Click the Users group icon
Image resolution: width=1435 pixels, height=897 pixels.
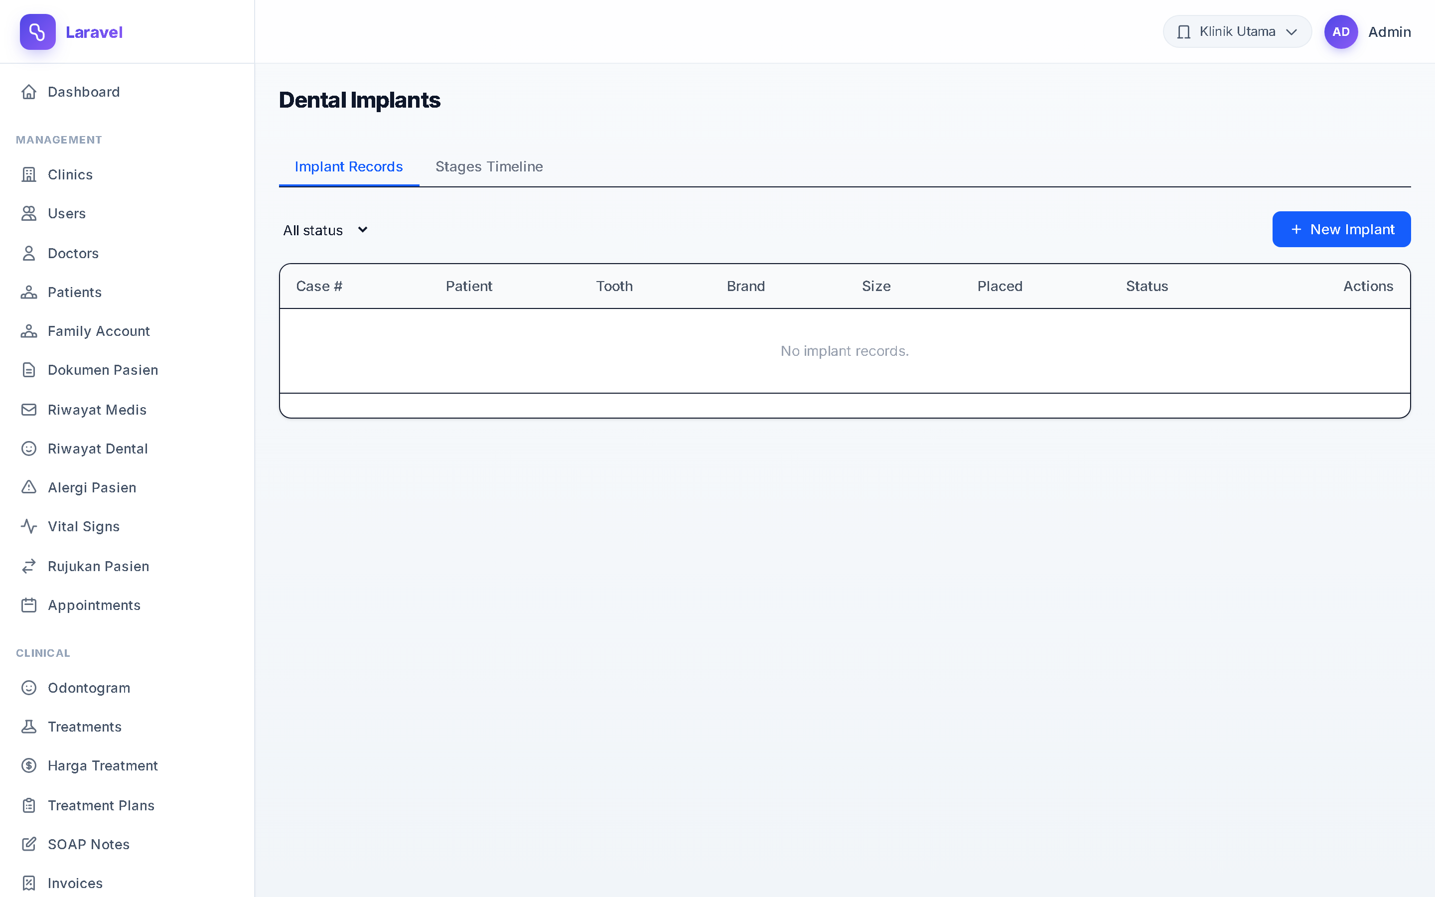(x=28, y=214)
